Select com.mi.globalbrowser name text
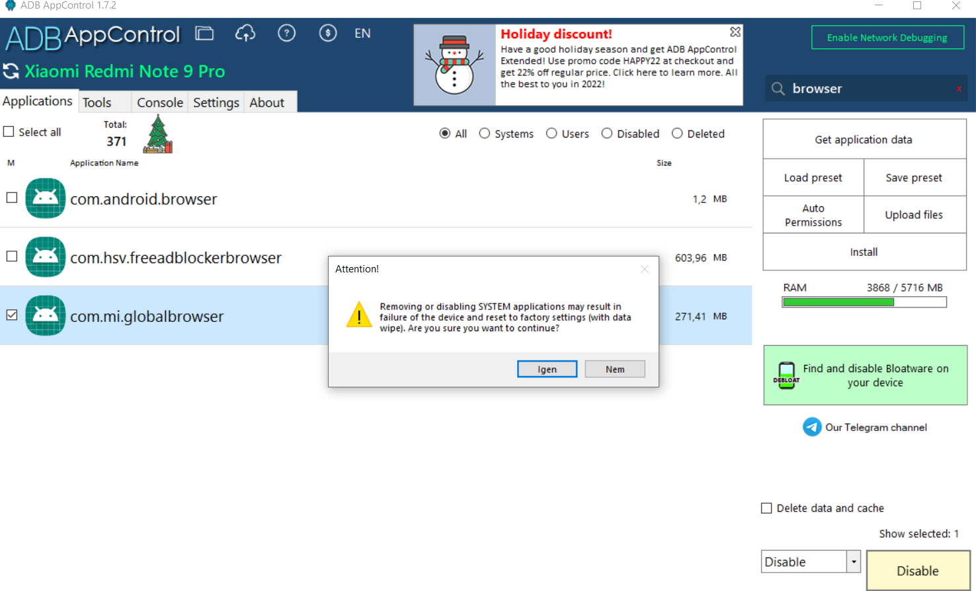This screenshot has width=976, height=591. click(147, 317)
